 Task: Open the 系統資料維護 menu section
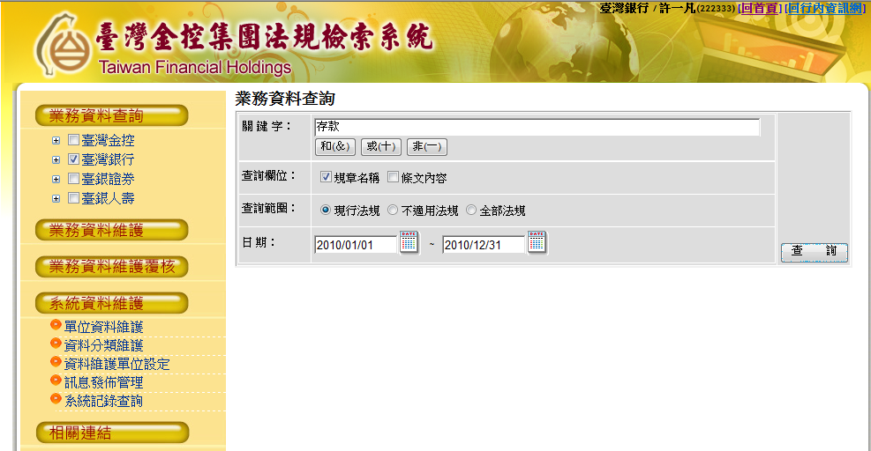coord(112,303)
